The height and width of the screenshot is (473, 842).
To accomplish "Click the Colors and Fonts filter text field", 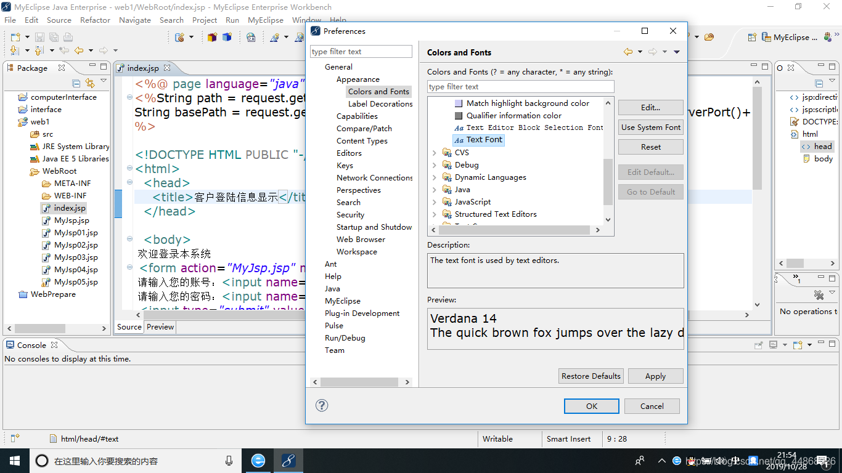I will click(521, 87).
